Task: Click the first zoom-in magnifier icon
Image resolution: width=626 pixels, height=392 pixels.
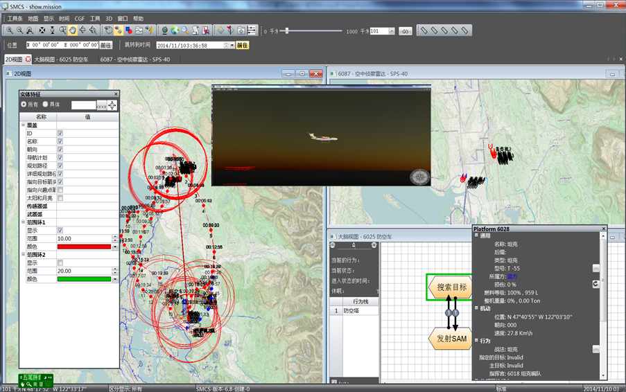Action: [x=10, y=30]
